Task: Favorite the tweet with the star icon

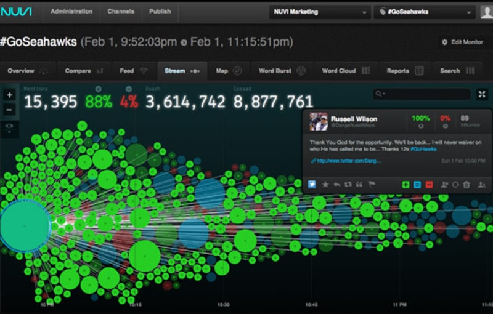Action: [x=325, y=184]
